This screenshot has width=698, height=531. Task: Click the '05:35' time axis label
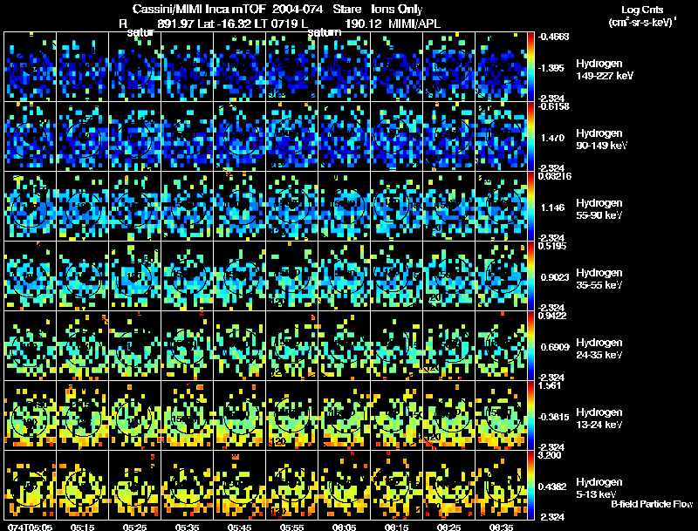point(187,528)
